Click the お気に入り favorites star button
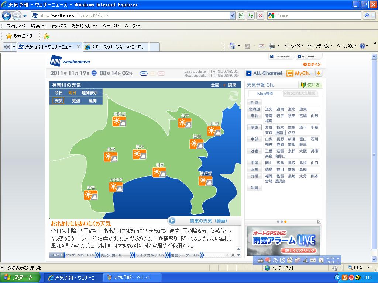This screenshot has height=283, width=378. pyautogui.click(x=19, y=36)
